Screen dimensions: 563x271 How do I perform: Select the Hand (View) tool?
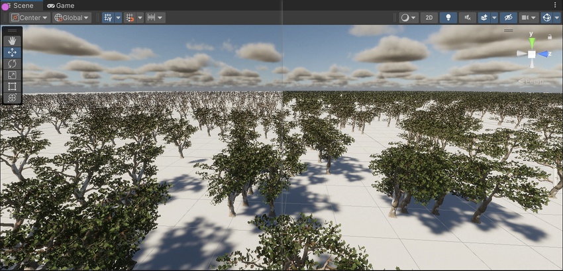tap(12, 40)
